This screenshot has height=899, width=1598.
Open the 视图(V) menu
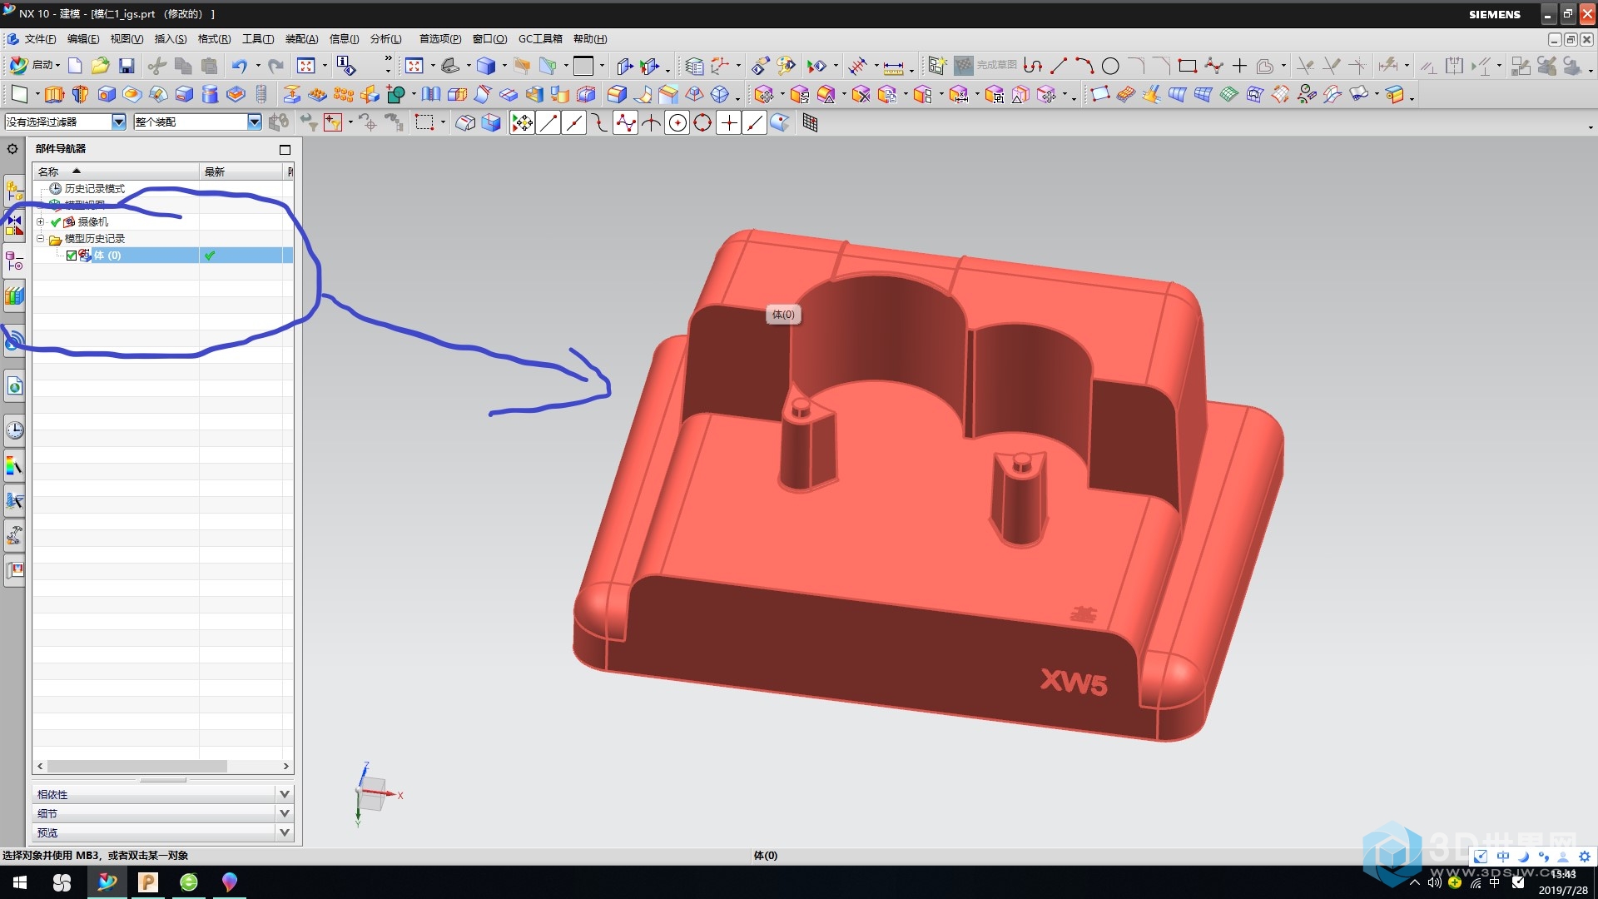click(127, 39)
